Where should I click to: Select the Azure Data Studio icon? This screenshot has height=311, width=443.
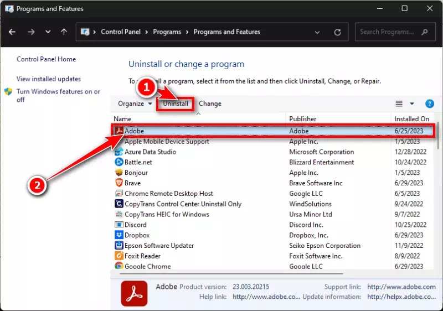pyautogui.click(x=119, y=152)
